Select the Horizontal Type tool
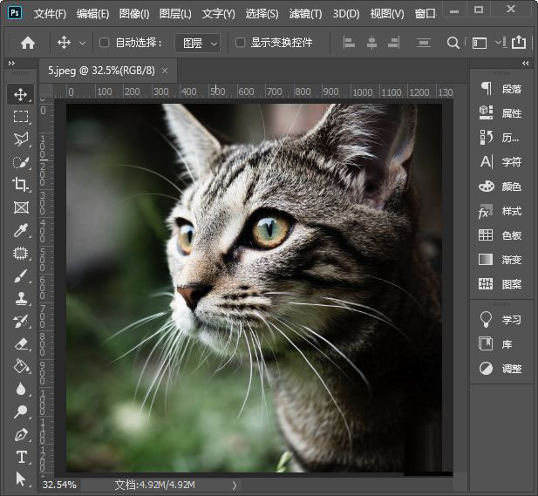 click(21, 457)
